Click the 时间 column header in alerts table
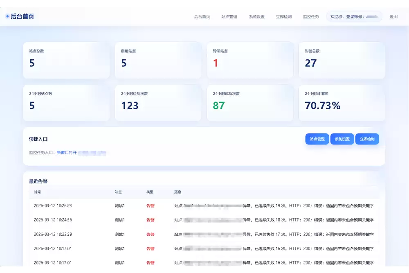Image resolution: width=409 pixels, height=273 pixels. point(37,192)
